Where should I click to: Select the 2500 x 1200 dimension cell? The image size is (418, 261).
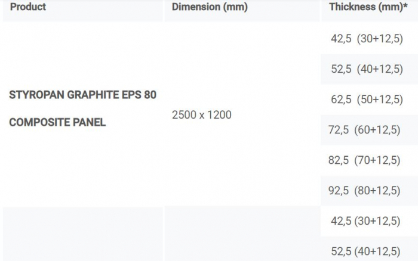201,114
